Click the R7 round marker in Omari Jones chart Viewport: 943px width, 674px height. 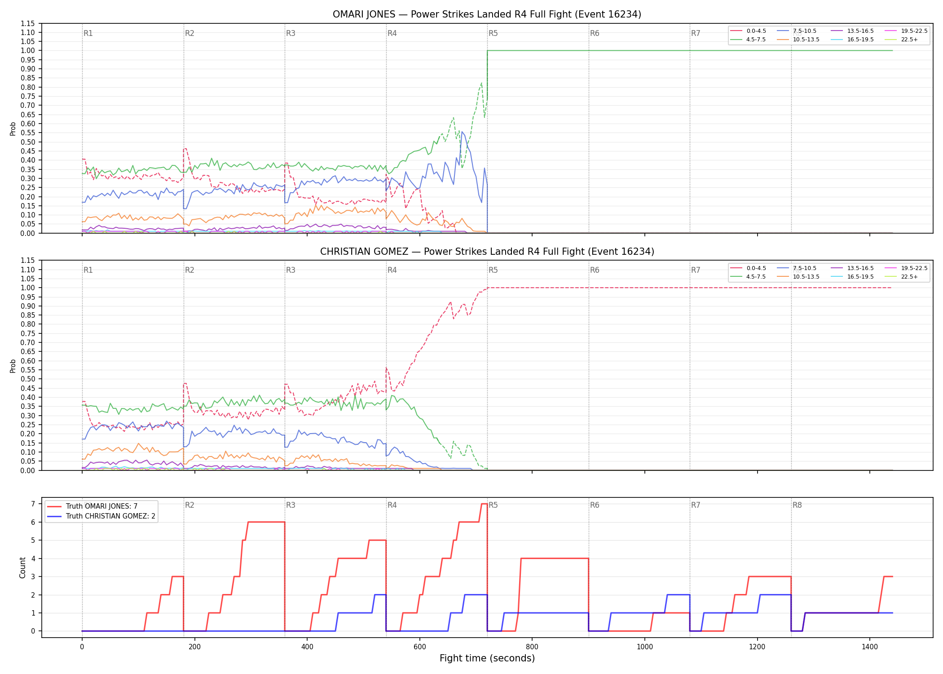tap(696, 33)
